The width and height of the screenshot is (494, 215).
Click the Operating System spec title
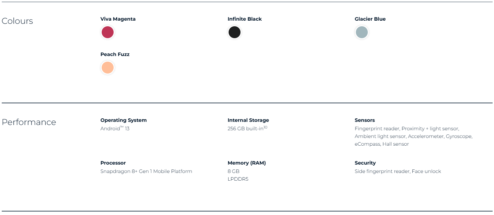click(x=123, y=120)
